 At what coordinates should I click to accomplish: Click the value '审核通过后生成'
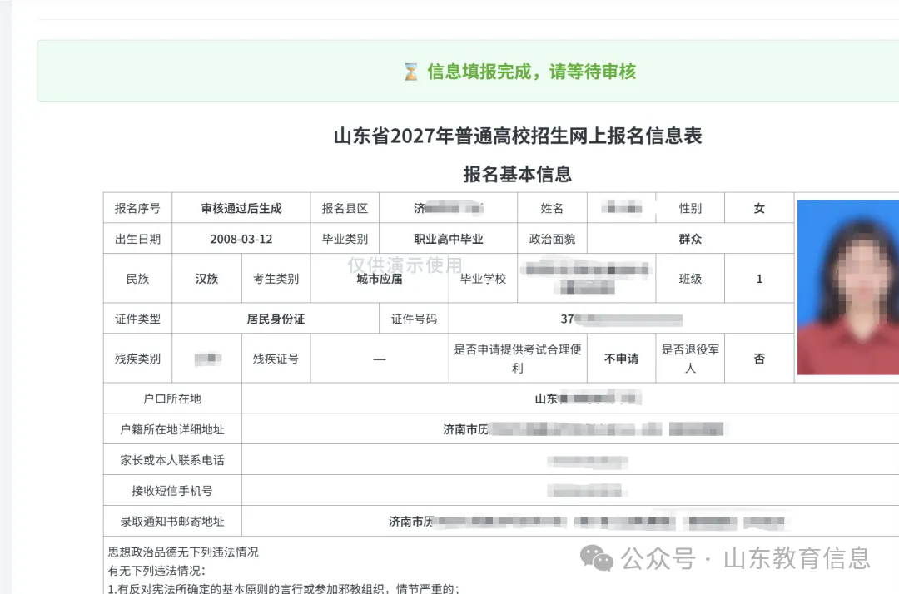tap(241, 209)
